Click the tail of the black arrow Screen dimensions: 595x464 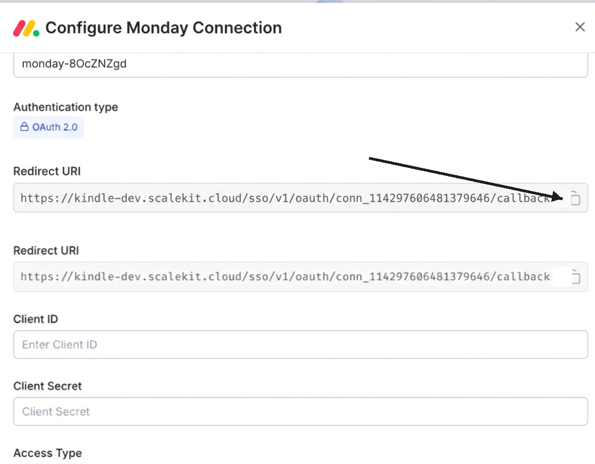coord(371,159)
